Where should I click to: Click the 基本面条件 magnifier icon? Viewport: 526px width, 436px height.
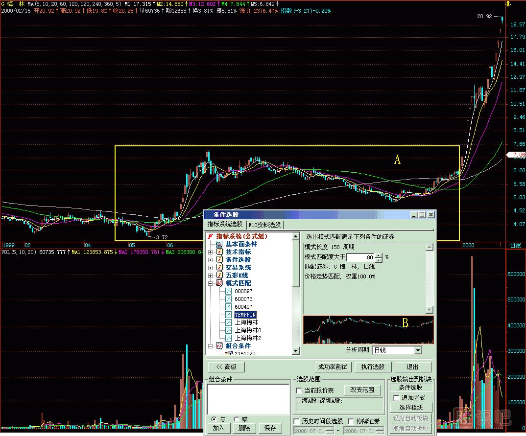[219, 244]
